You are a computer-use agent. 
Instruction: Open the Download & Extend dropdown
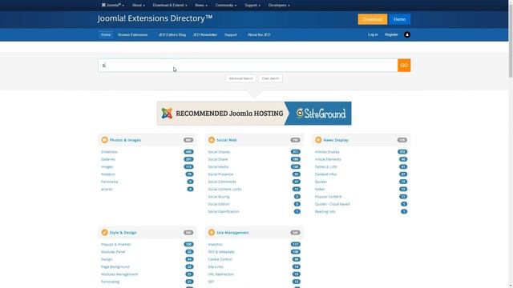(x=170, y=6)
